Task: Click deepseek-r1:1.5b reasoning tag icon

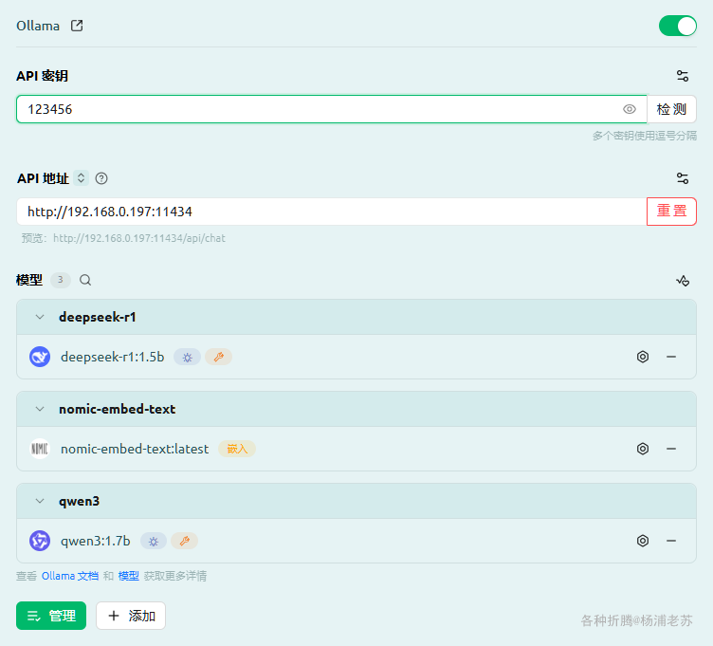Action: (188, 357)
